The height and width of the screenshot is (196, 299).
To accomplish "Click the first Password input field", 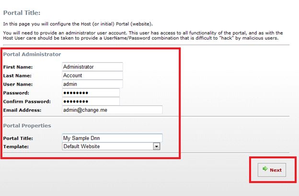I will [x=91, y=93].
